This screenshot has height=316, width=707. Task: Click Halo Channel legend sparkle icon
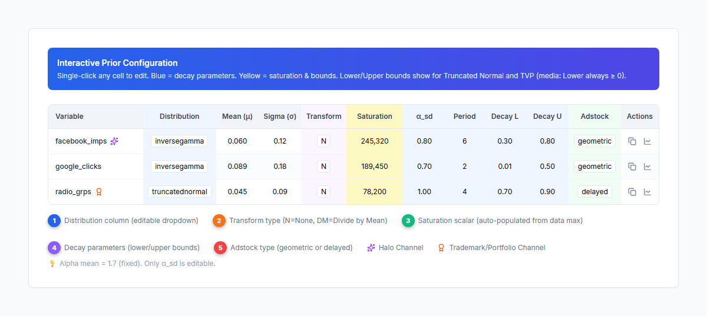coord(371,248)
